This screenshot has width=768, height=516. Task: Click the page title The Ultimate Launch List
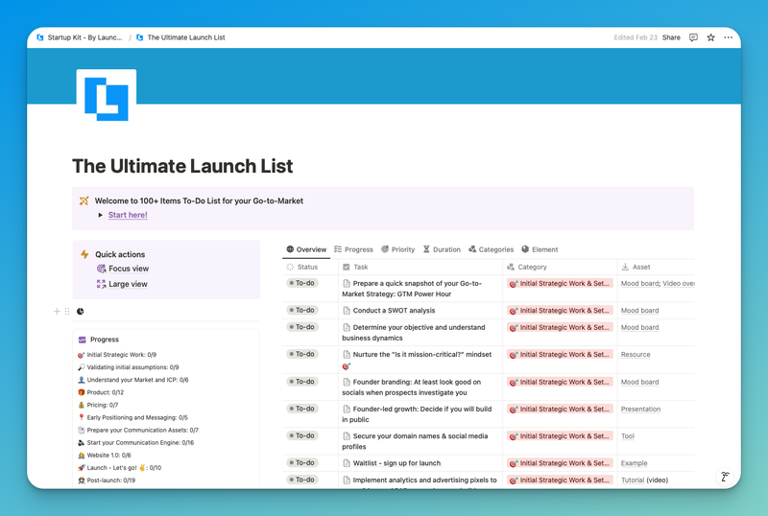[182, 167]
